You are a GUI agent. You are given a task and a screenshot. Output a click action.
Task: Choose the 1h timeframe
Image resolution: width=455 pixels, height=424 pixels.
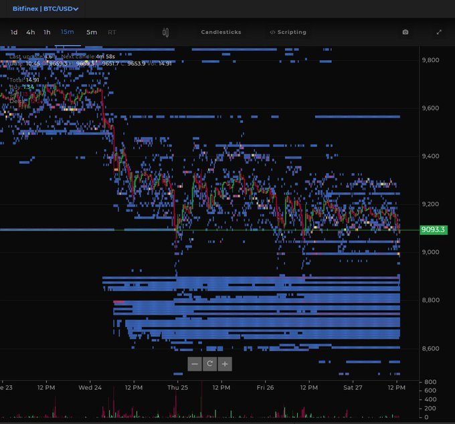pos(47,32)
